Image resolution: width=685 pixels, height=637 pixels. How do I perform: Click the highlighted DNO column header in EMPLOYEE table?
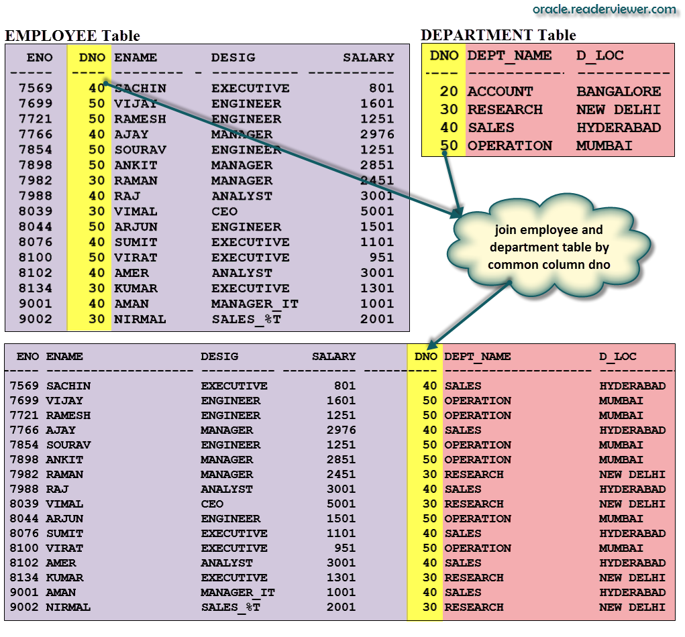coord(91,58)
